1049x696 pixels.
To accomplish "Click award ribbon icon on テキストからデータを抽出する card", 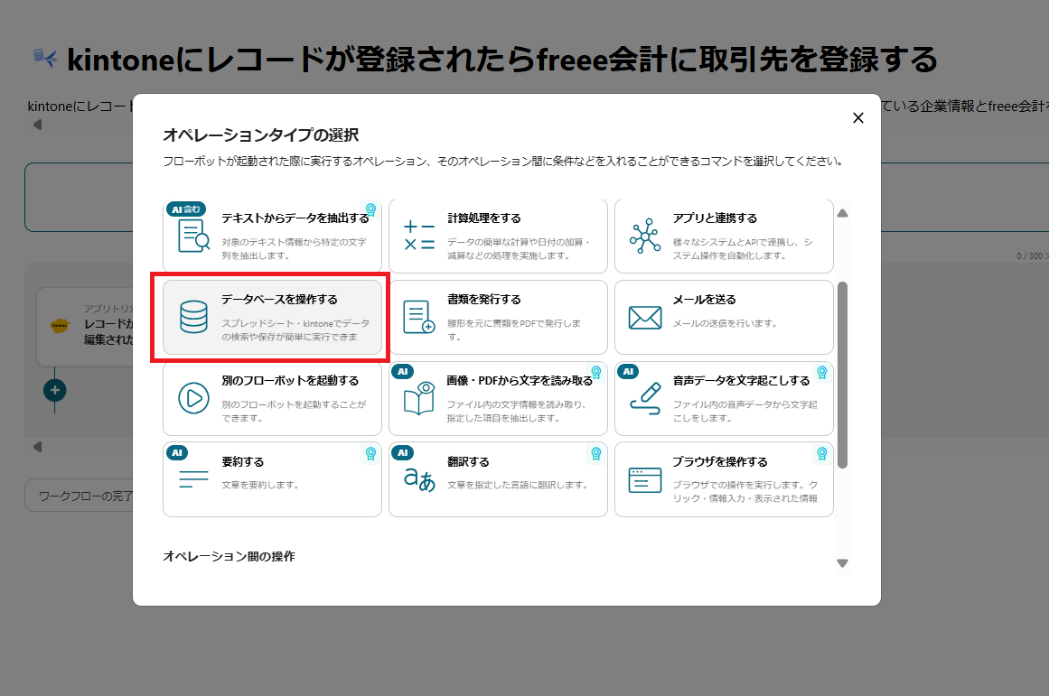I will 370,210.
